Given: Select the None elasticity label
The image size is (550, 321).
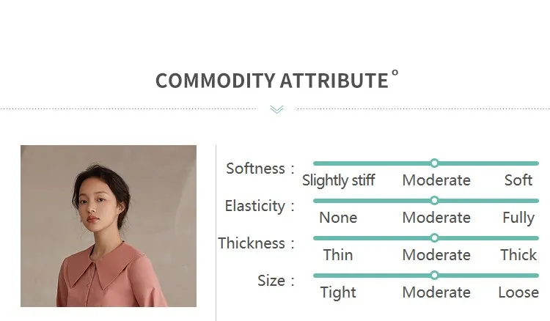Looking at the screenshot, I should 338,218.
